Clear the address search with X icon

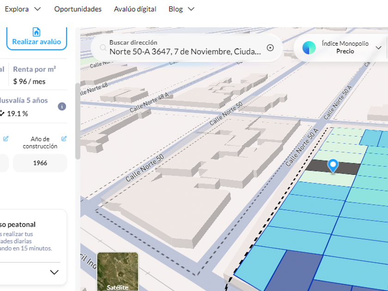click(270, 48)
